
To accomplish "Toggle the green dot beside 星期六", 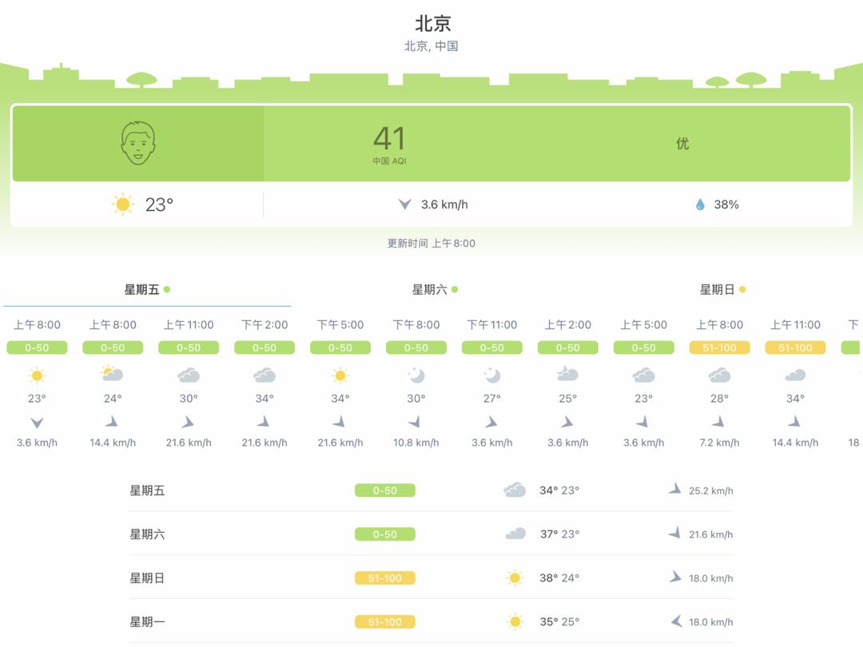I will point(454,289).
